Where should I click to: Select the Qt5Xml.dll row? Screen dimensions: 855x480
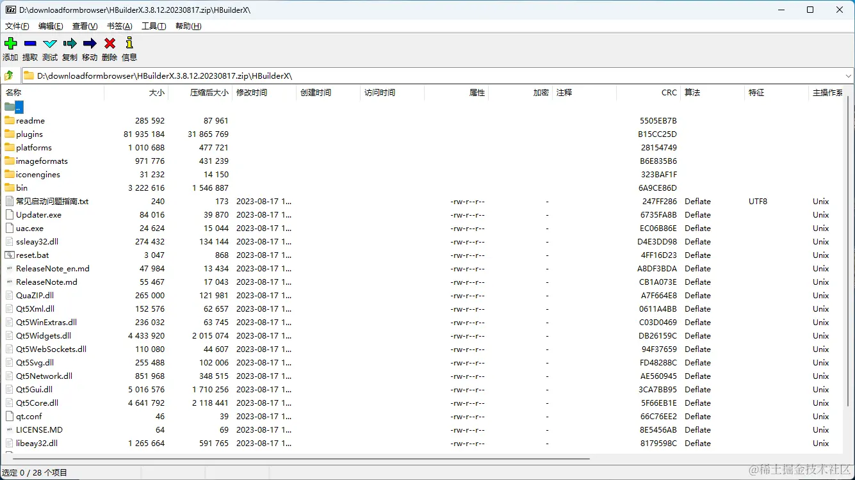coord(423,308)
